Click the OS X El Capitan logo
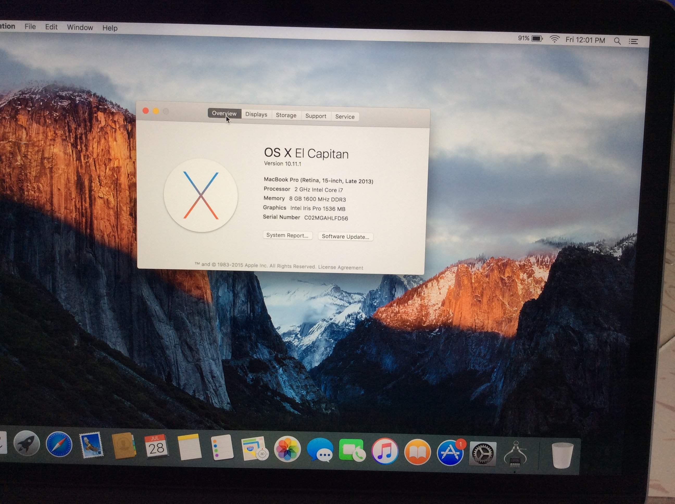The height and width of the screenshot is (504, 675). (201, 195)
